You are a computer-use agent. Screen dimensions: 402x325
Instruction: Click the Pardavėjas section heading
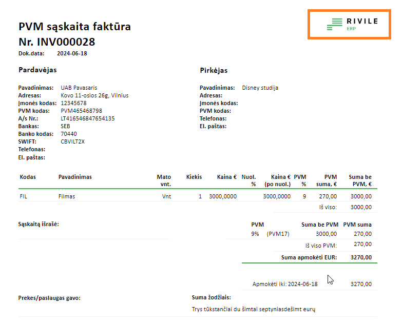pos(37,69)
